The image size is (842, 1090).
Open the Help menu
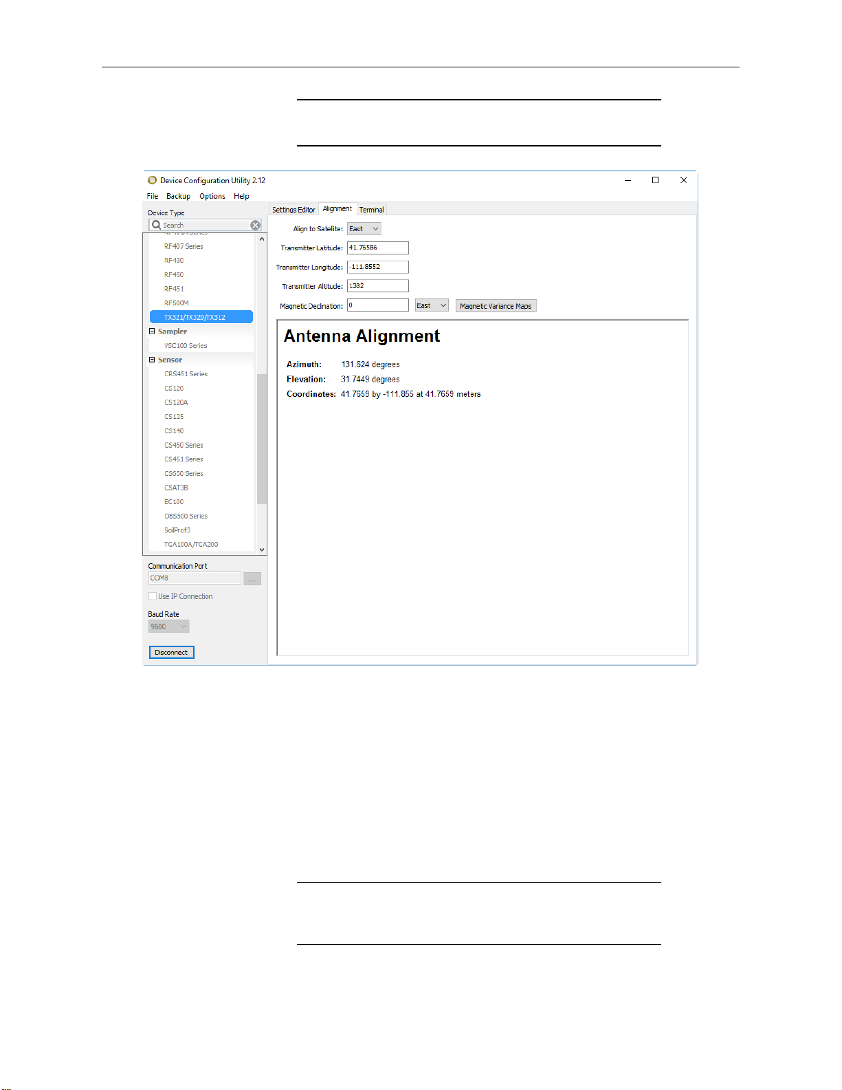241,196
